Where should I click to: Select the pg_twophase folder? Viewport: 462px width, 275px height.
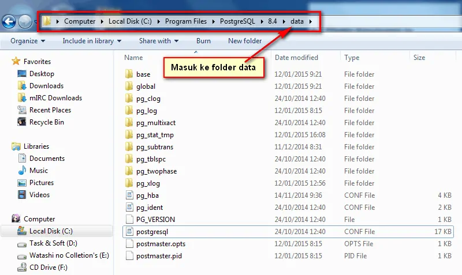tap(157, 171)
